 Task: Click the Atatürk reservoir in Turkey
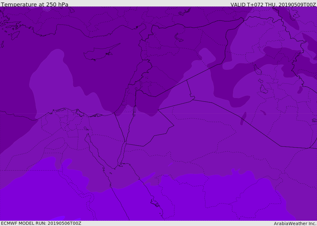185,12
